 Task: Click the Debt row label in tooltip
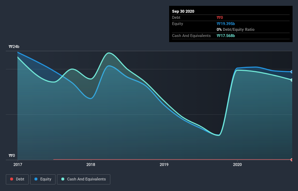click(x=176, y=17)
